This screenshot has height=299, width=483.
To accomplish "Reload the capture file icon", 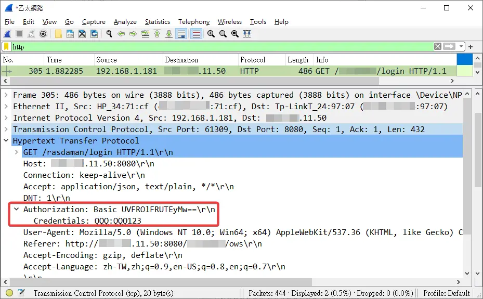I will pyautogui.click(x=94, y=34).
